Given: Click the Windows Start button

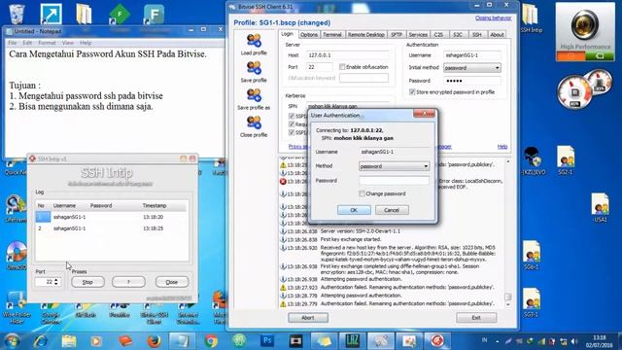Looking at the screenshot, I should click(x=12, y=341).
